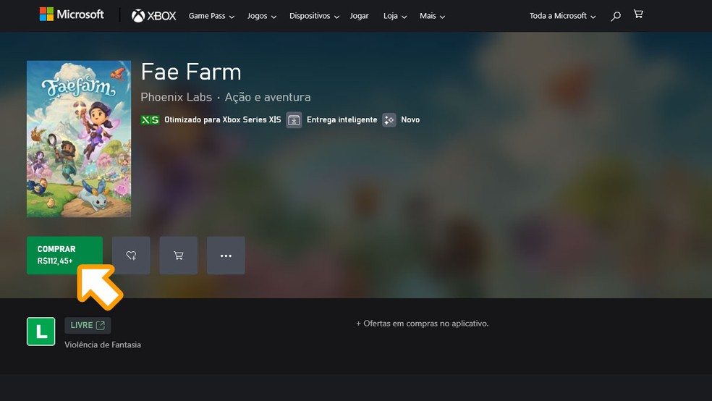Click the Phoenix Labs publisher text
The image size is (712, 401).
tap(176, 97)
